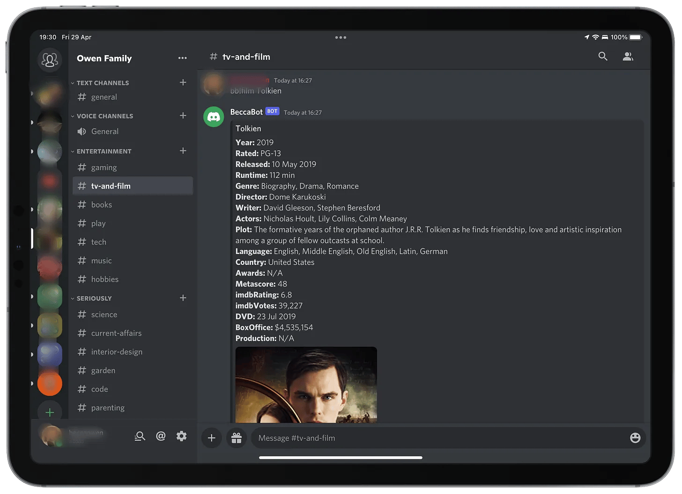
Task: Open the friends search icon in user panel
Action: tap(140, 436)
